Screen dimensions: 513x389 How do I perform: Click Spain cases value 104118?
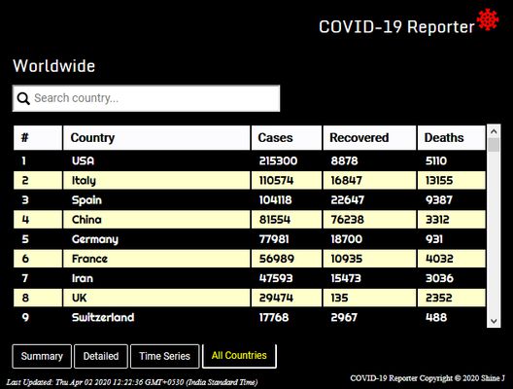click(275, 200)
